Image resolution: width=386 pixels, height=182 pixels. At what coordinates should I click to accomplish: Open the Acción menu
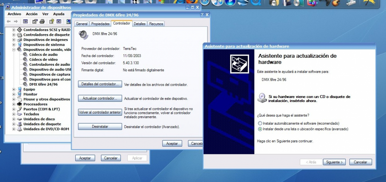[32, 14]
